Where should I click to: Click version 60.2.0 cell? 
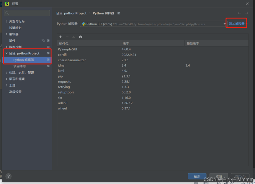click(x=126, y=92)
